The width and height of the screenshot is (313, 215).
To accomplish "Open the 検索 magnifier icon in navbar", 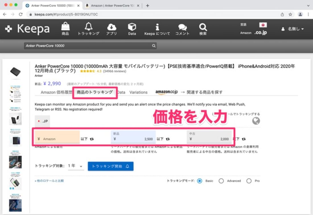I will tap(203, 29).
